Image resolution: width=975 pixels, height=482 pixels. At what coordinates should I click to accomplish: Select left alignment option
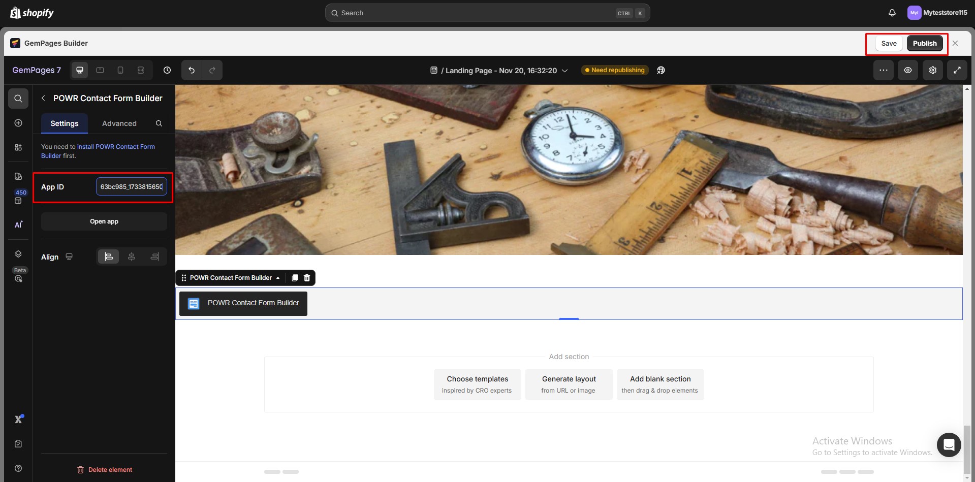[x=109, y=257]
